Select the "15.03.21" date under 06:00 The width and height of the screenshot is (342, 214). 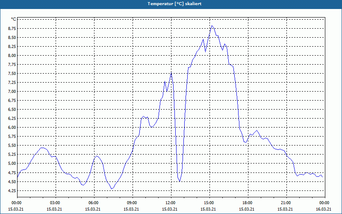(x=93, y=209)
